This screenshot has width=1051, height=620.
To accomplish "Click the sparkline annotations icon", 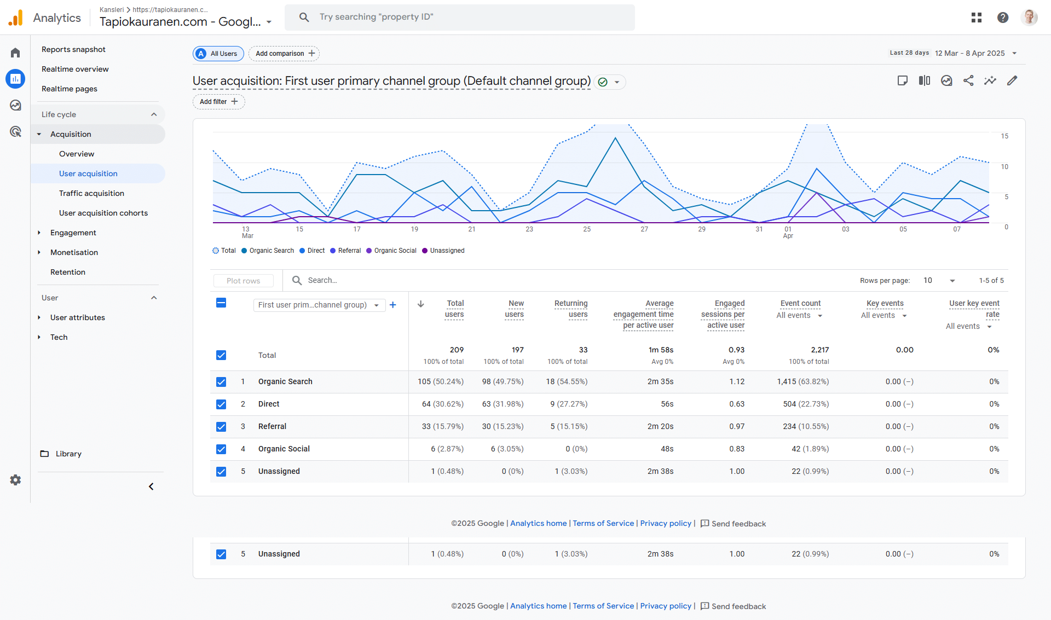I will pyautogui.click(x=990, y=80).
